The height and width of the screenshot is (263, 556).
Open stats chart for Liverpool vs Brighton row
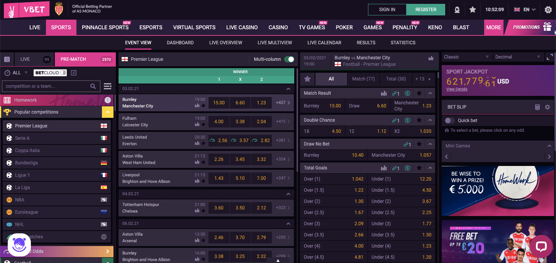pyautogui.click(x=197, y=181)
